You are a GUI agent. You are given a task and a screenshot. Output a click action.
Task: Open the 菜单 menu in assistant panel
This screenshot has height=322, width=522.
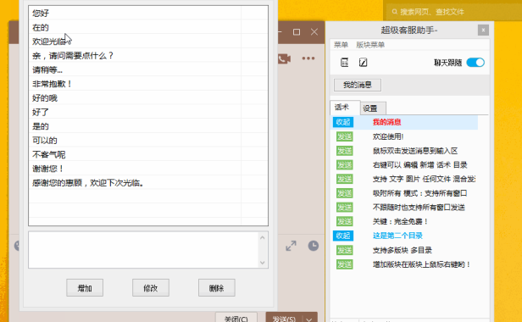(x=341, y=45)
